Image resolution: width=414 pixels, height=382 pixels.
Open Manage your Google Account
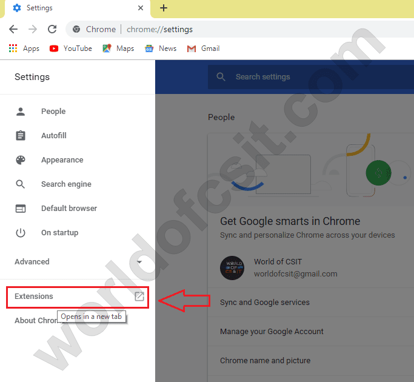click(x=311, y=332)
